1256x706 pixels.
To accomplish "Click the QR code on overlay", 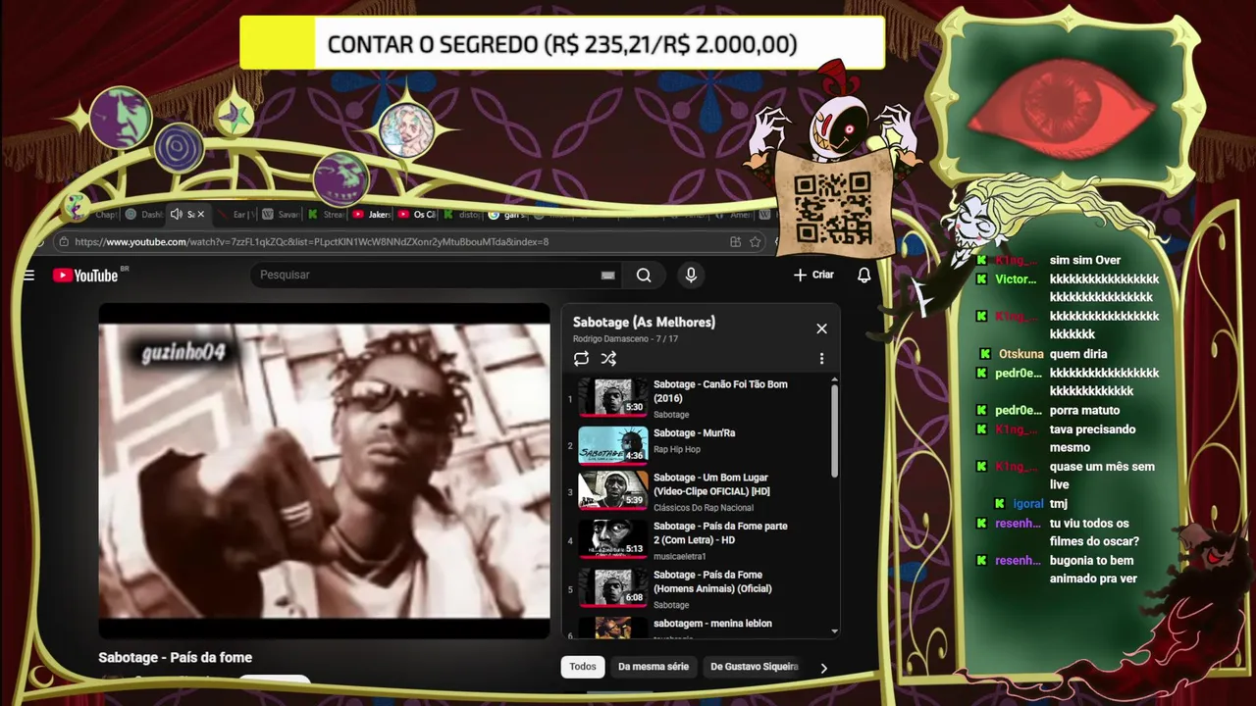I will (x=832, y=207).
